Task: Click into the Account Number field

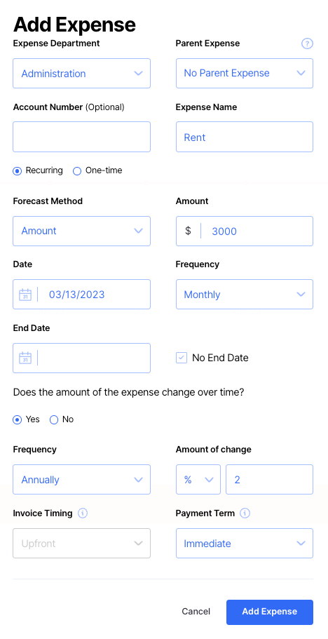Action: (82, 137)
